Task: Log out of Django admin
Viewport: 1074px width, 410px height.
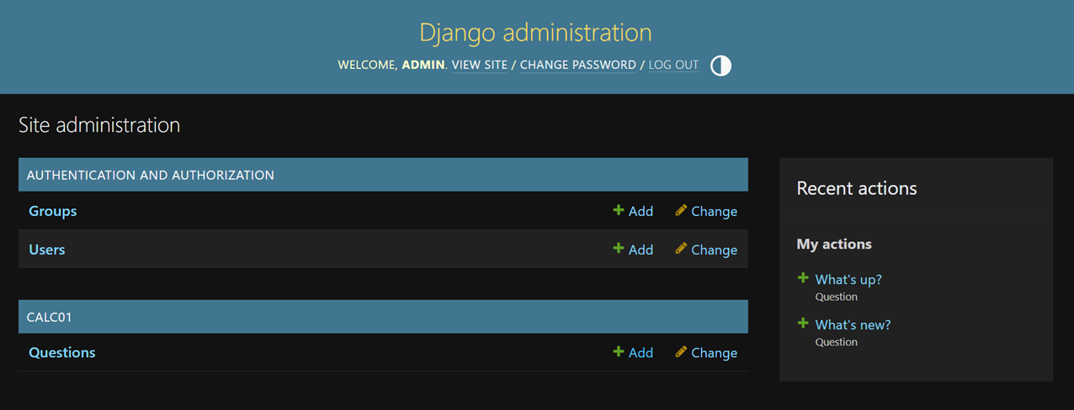Action: [673, 65]
